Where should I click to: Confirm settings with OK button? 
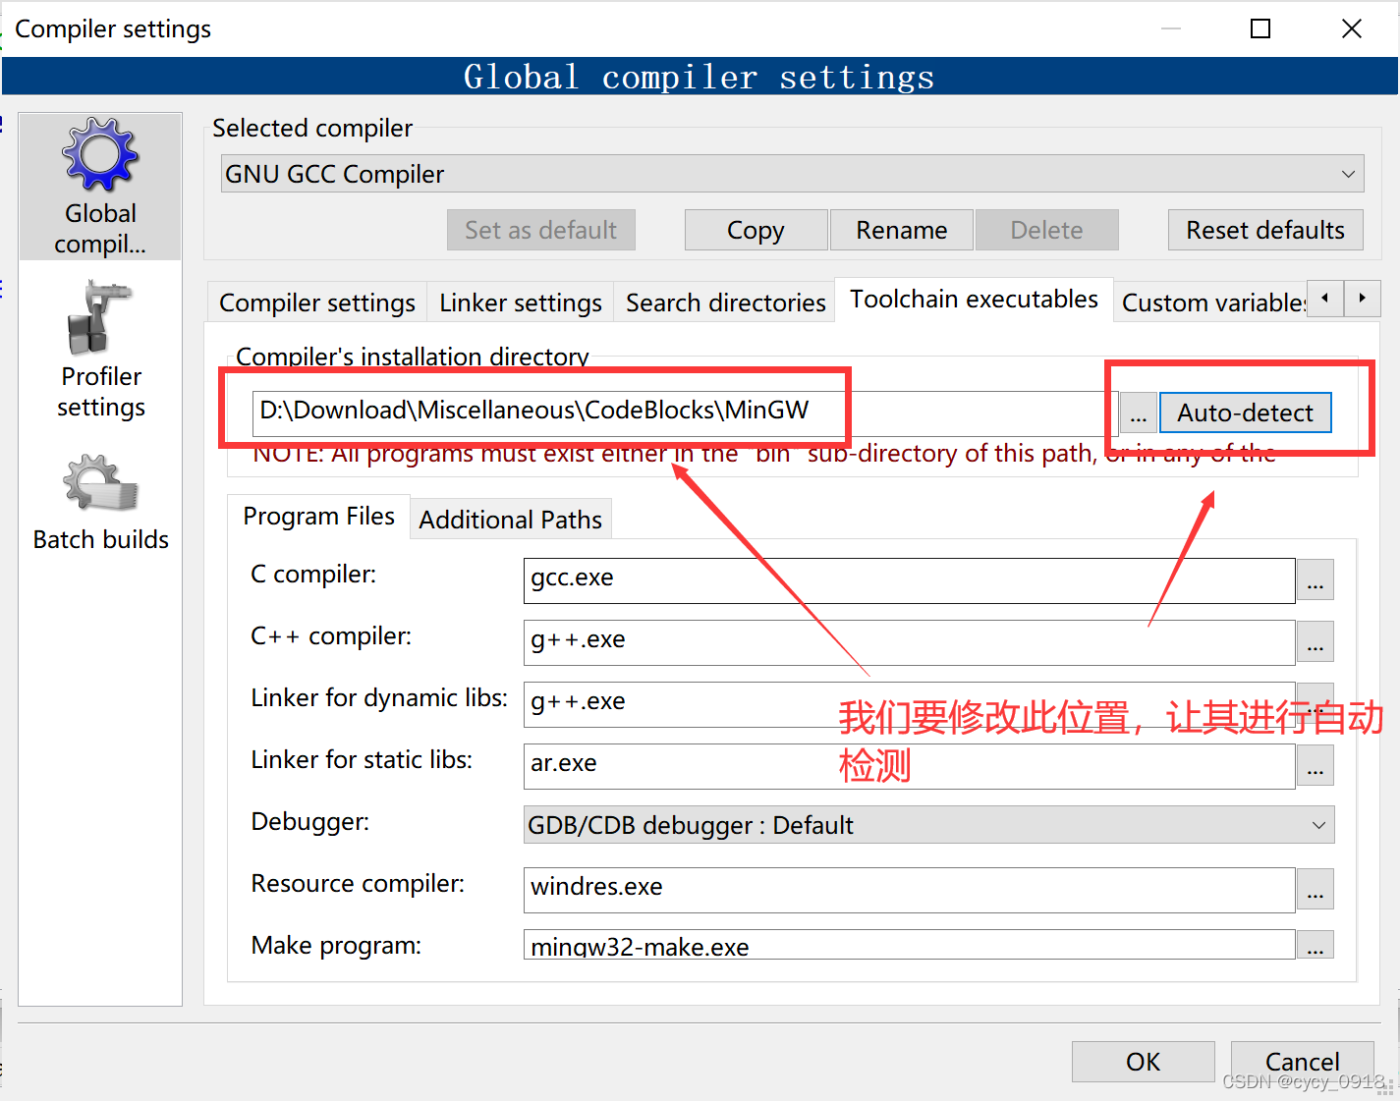pyautogui.click(x=1143, y=1062)
